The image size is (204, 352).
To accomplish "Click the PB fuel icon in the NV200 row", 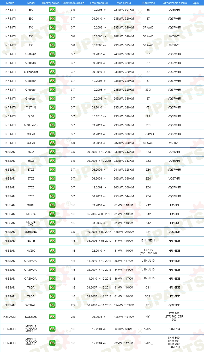I will (52, 251).
